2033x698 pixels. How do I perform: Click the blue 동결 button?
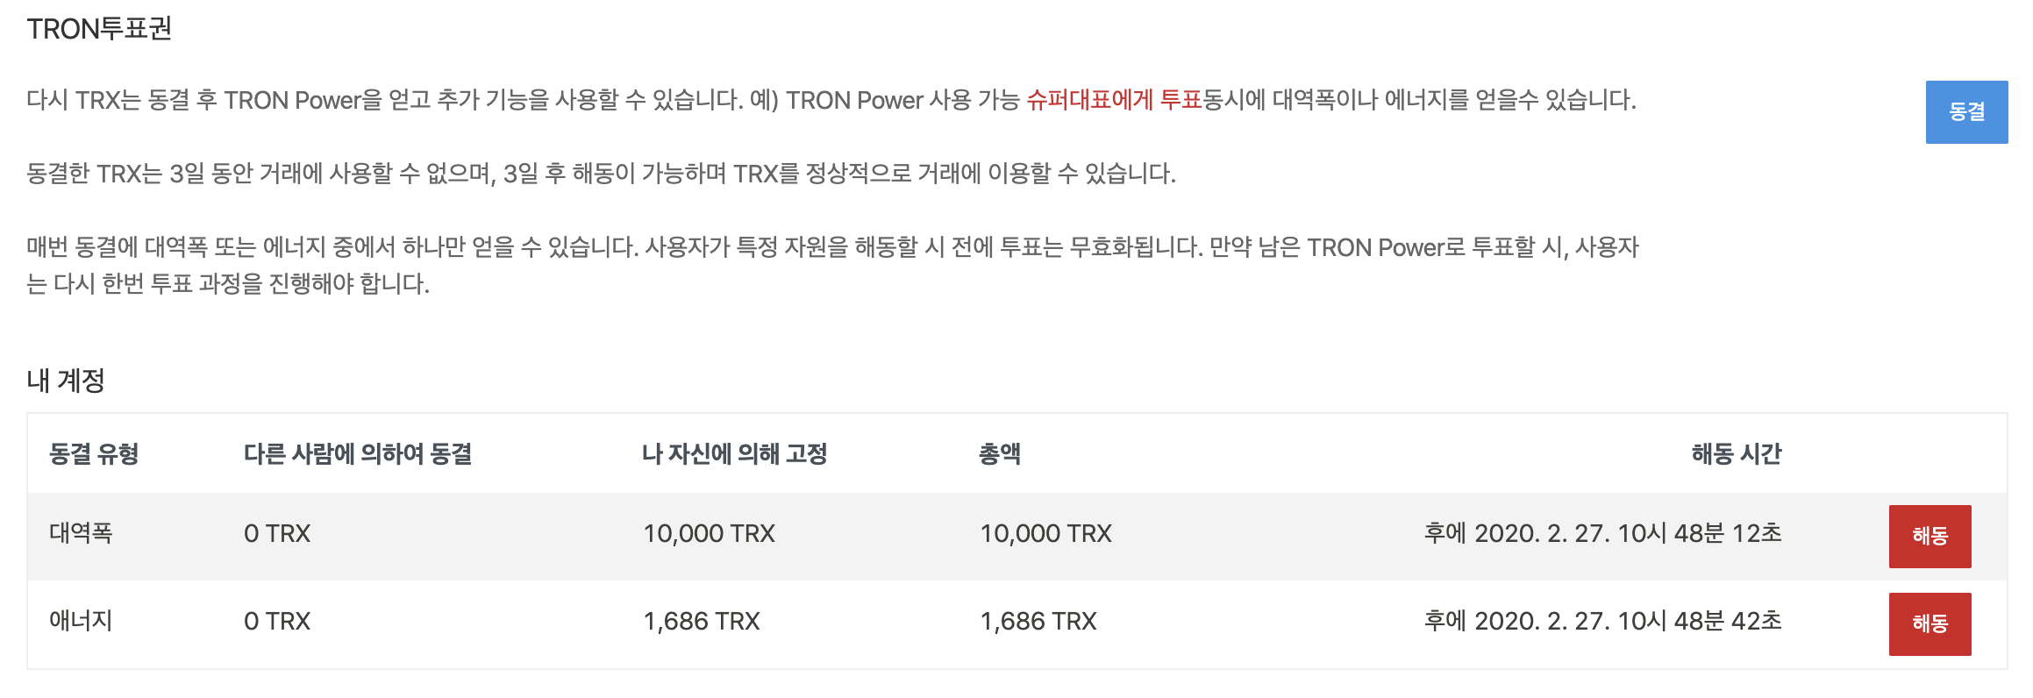point(1966,112)
